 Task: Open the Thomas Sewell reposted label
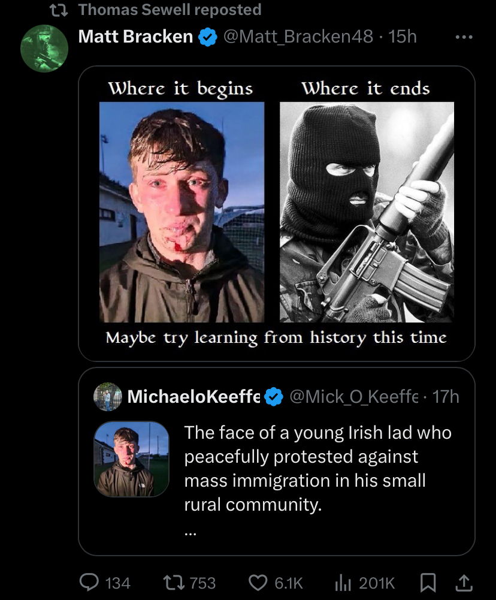pos(170,10)
